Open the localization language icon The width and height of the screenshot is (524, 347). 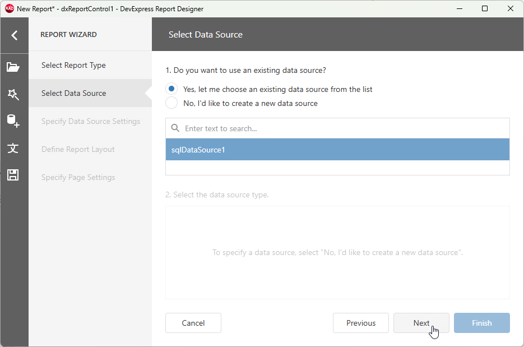[13, 148]
